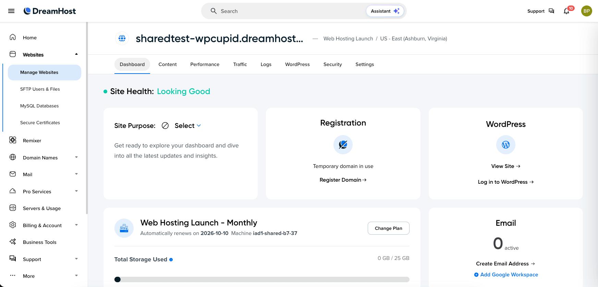This screenshot has height=287, width=598.
Task: Click the search magnifier icon
Action: click(213, 11)
